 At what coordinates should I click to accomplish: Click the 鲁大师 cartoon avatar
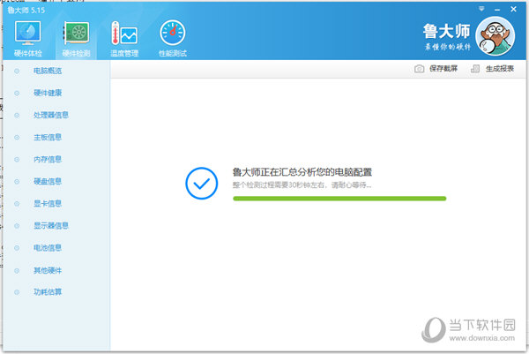[x=495, y=36]
